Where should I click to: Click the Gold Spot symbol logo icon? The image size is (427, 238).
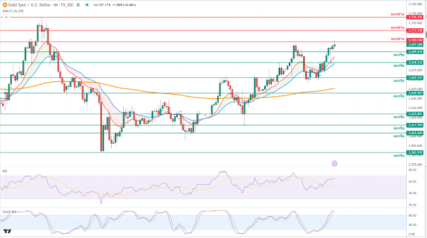coord(4,4)
